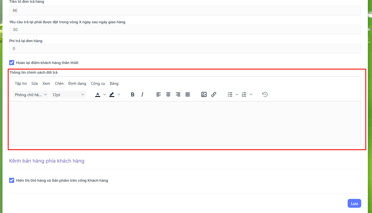Open text color picker arrow
The height and width of the screenshot is (213, 372).
105,94
